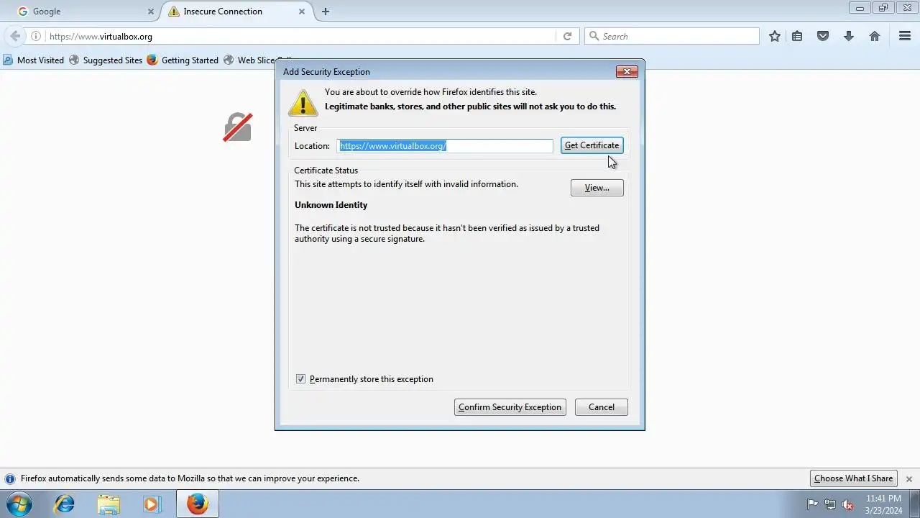Click the bookmark star icon
Image resolution: width=920 pixels, height=518 pixels.
click(x=774, y=36)
